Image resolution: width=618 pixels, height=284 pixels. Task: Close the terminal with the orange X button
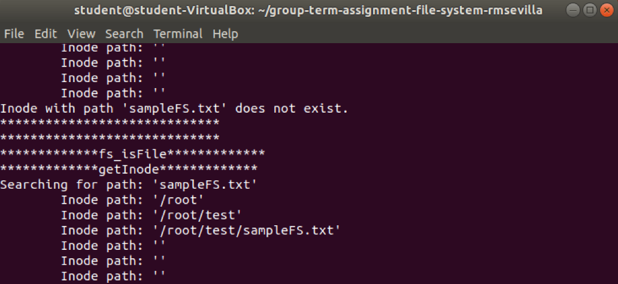click(x=607, y=10)
